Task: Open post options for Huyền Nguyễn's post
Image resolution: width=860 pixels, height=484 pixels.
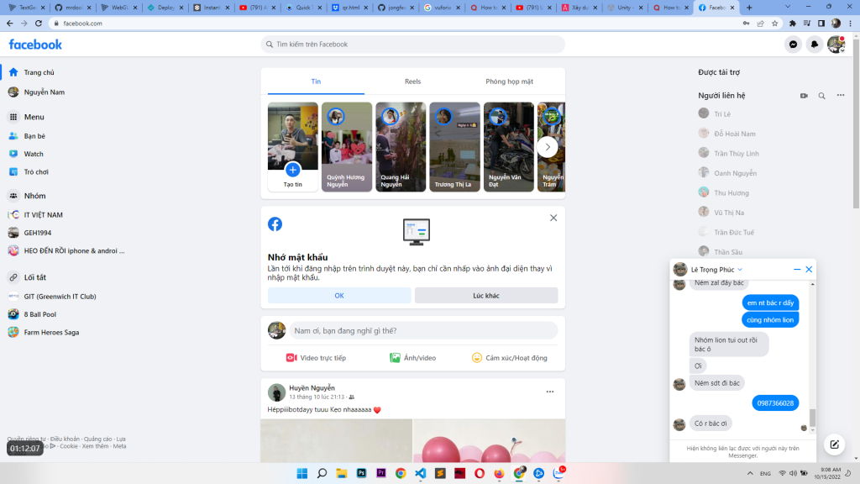Action: pyautogui.click(x=550, y=392)
